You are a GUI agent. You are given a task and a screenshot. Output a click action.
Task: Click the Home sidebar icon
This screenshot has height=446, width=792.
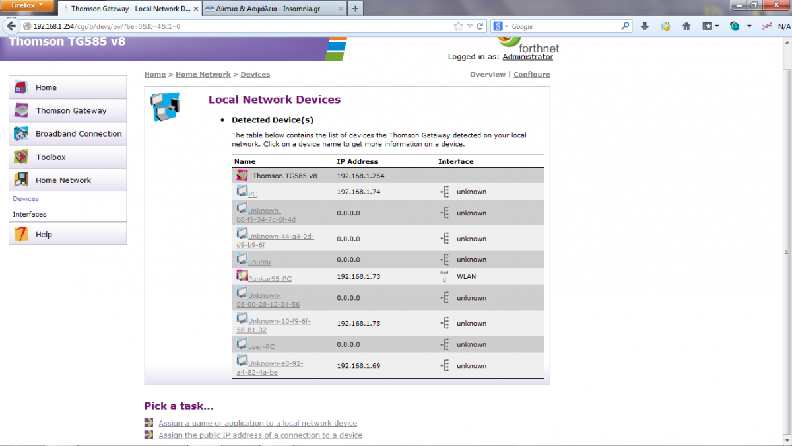click(x=21, y=87)
